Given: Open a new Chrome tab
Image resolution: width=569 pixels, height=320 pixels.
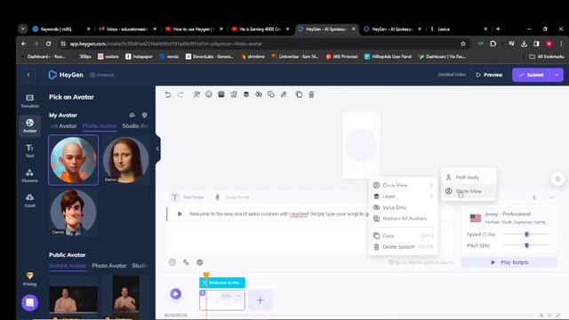Looking at the screenshot, I should click(x=498, y=29).
